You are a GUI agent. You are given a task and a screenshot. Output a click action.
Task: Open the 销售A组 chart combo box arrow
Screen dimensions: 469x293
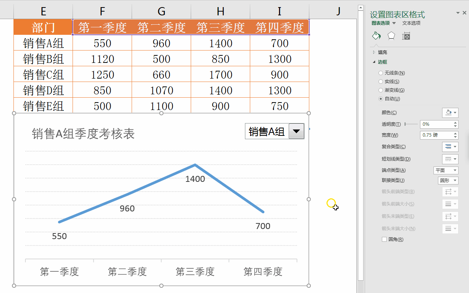pyautogui.click(x=297, y=131)
